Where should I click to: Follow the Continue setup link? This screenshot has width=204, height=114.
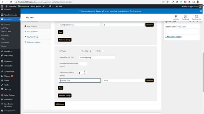pos(135,11)
